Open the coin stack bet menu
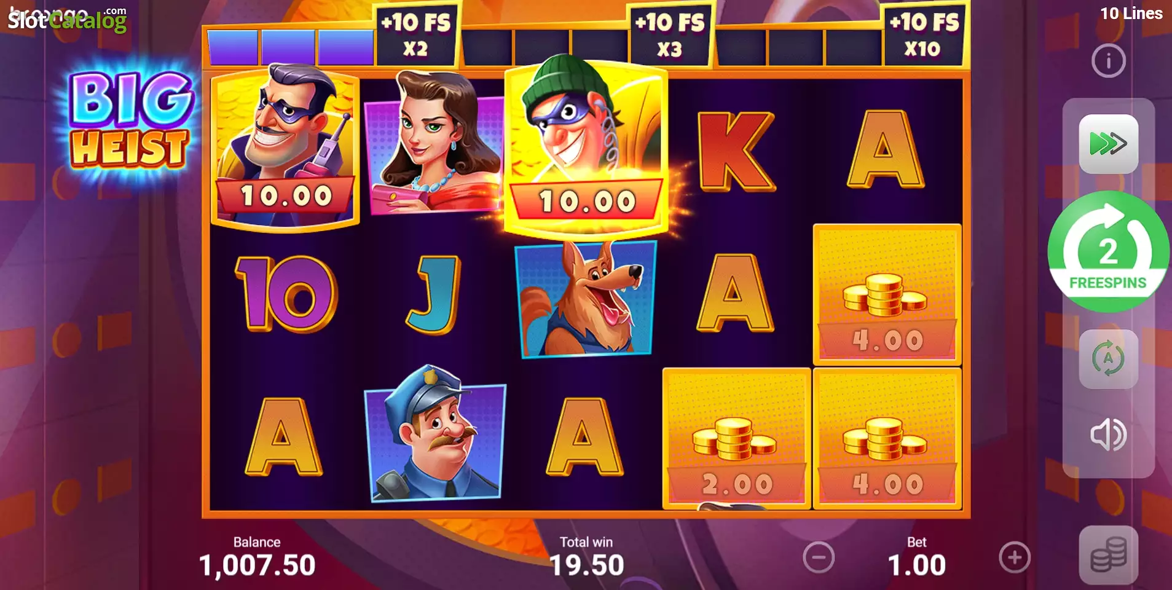The width and height of the screenshot is (1172, 590). point(1108,555)
